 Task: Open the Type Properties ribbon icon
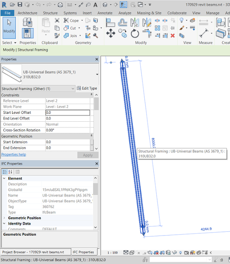[x=28, y=22]
